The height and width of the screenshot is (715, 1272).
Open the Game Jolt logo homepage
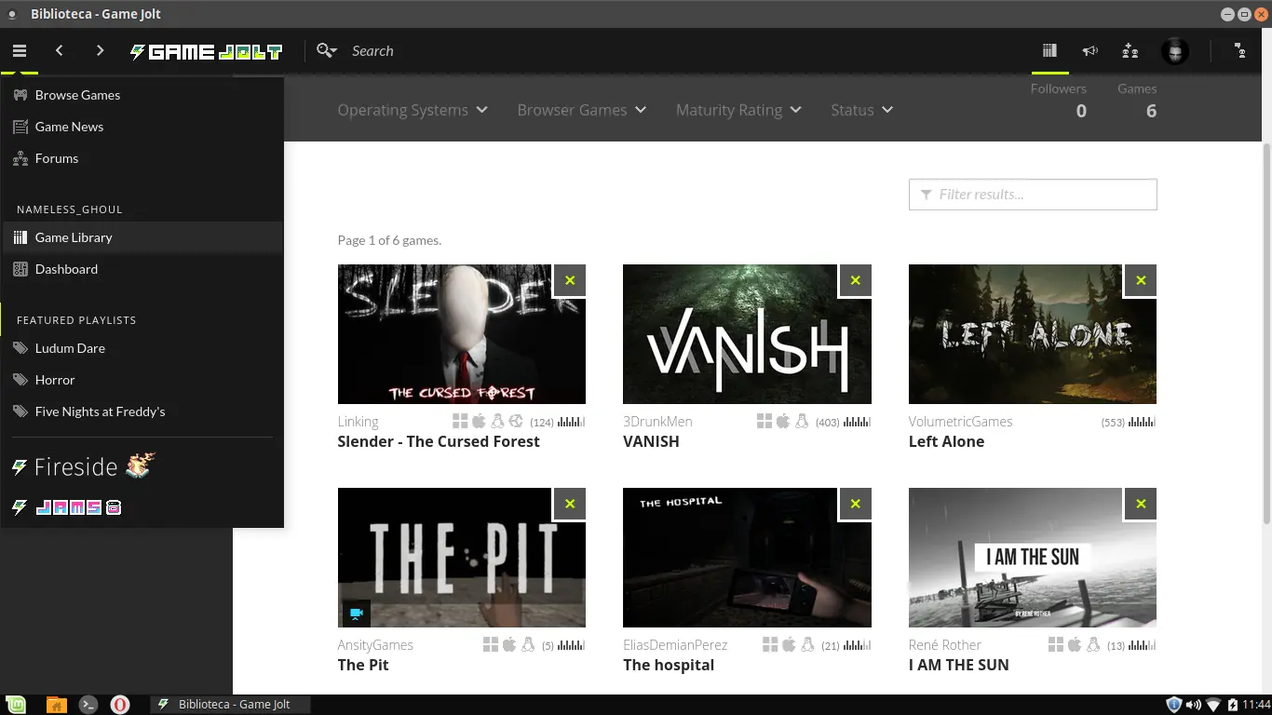pos(206,51)
